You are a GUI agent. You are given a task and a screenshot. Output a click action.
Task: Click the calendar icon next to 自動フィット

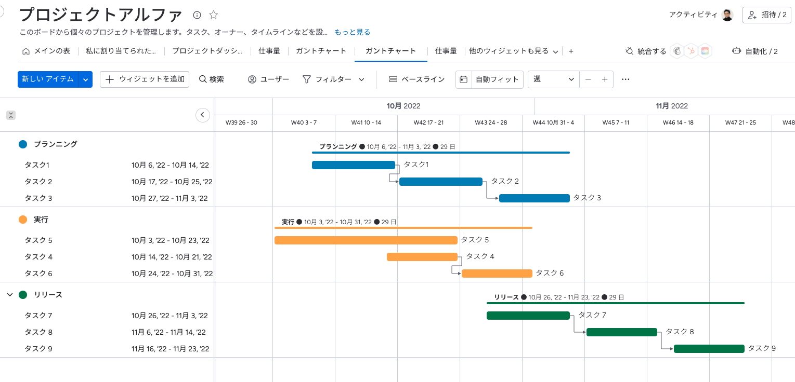coord(463,79)
